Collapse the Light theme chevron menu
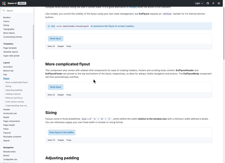Screen dimensions: 225x163 click(x=202, y=3)
